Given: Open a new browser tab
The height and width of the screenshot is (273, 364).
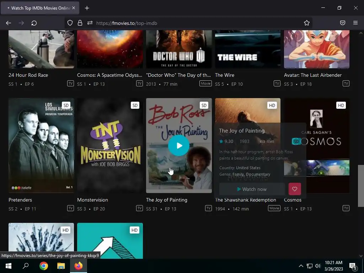Looking at the screenshot, I should (87, 8).
